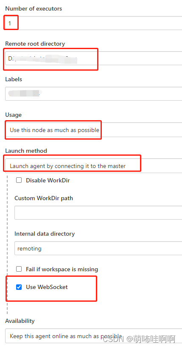This screenshot has height=347, width=182.
Task: Click the Internal data directory field
Action: point(98,248)
